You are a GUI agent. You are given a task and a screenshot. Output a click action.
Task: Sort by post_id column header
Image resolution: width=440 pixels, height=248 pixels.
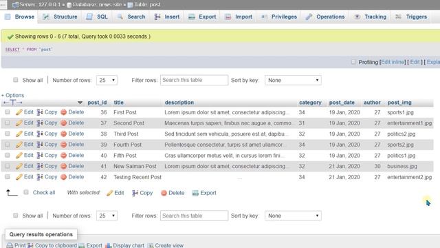[97, 103]
